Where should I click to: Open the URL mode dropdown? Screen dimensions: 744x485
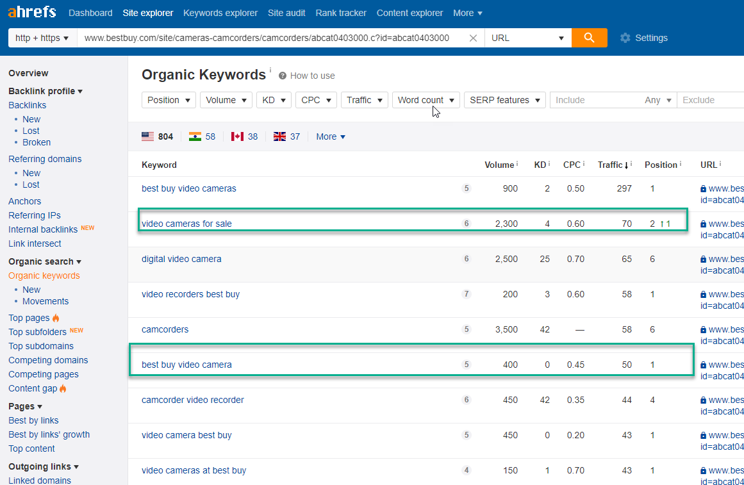click(527, 38)
